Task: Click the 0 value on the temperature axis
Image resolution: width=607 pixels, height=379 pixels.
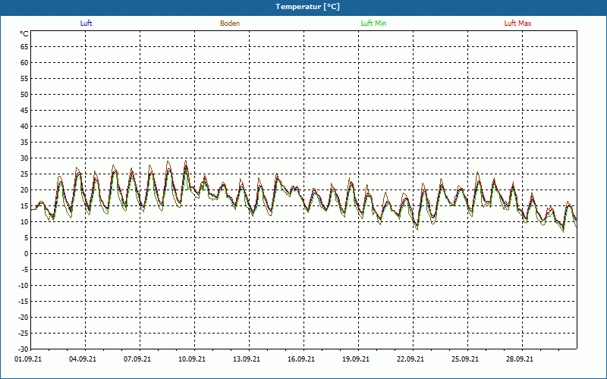Action: tap(27, 254)
